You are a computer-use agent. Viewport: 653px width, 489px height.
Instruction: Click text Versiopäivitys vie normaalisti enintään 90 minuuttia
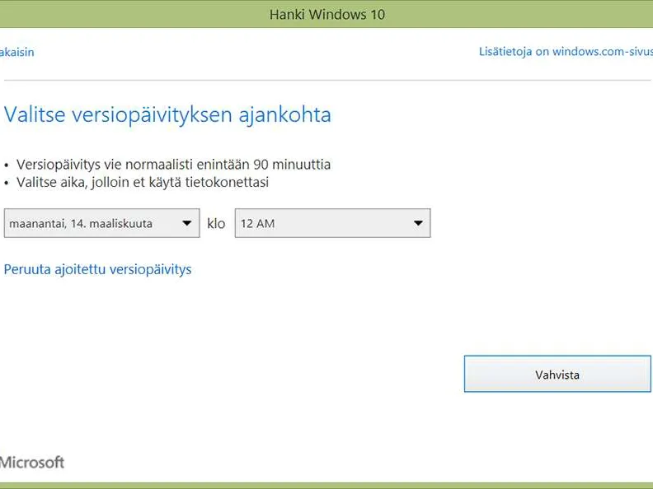click(x=173, y=165)
